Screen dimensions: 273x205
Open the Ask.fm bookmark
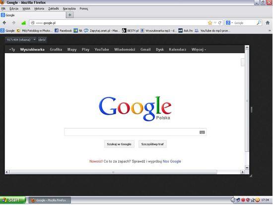[186, 31]
